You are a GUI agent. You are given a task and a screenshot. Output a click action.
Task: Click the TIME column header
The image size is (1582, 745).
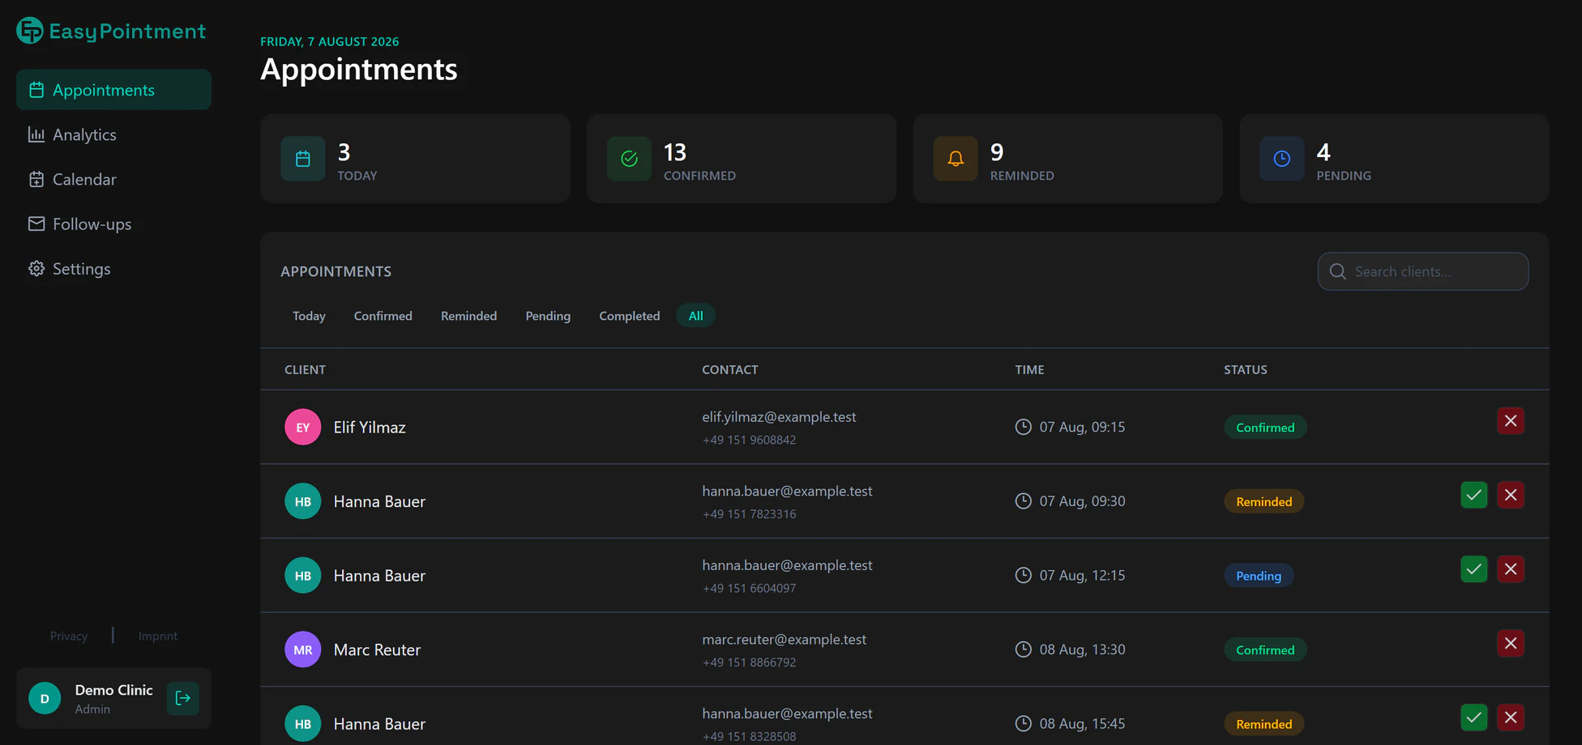pos(1029,369)
